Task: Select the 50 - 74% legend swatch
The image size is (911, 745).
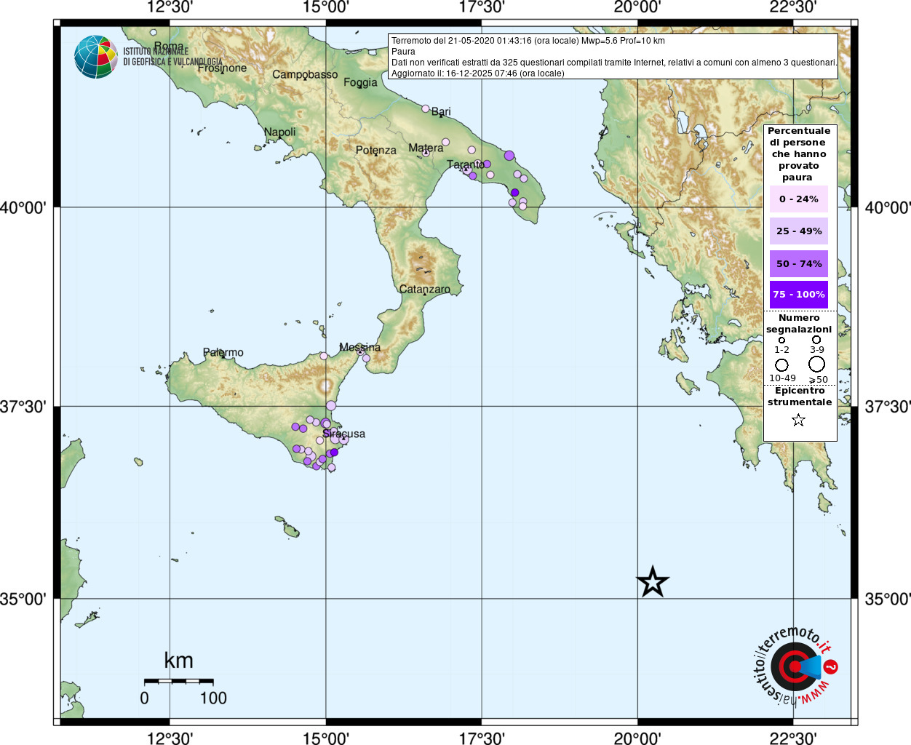Action: (798, 263)
